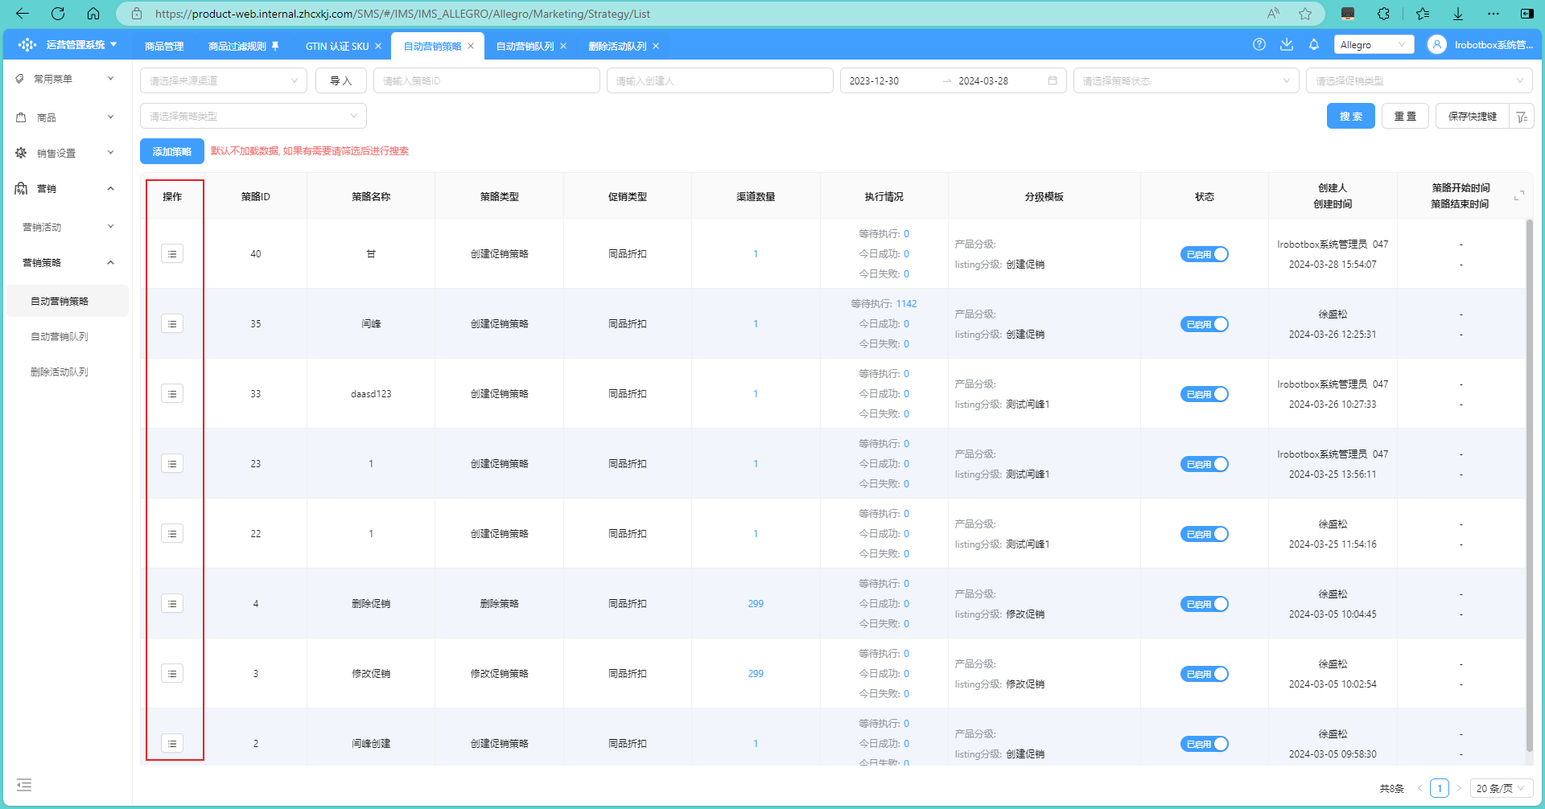
Task: Expand the 销售设置 sidebar menu
Action: coord(66,153)
